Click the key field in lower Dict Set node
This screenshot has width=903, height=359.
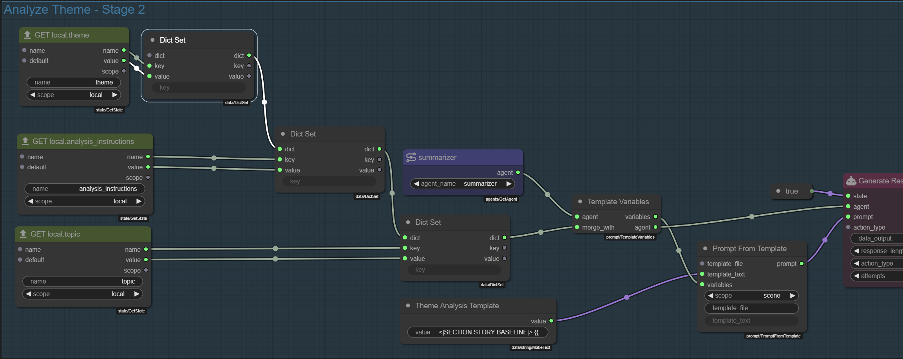tap(454, 269)
